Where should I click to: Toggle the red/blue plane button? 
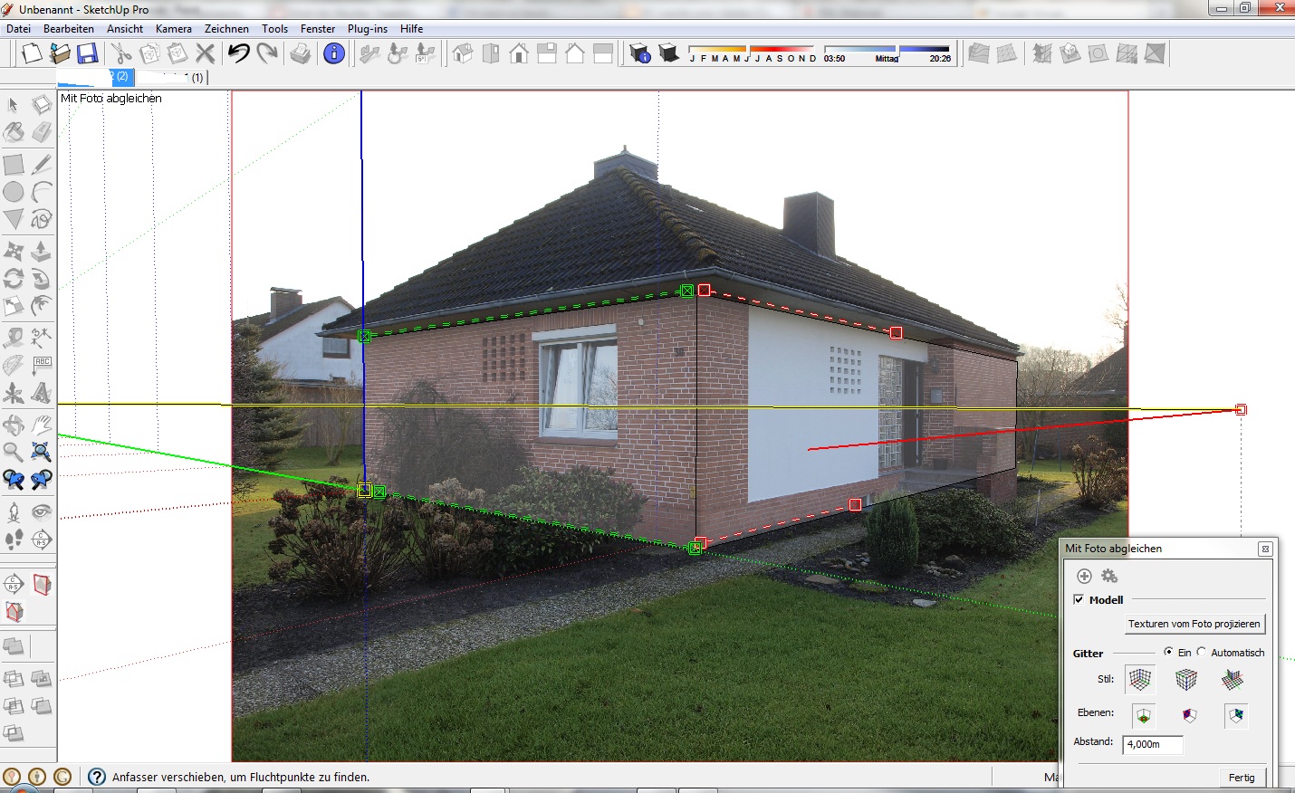click(x=1190, y=716)
